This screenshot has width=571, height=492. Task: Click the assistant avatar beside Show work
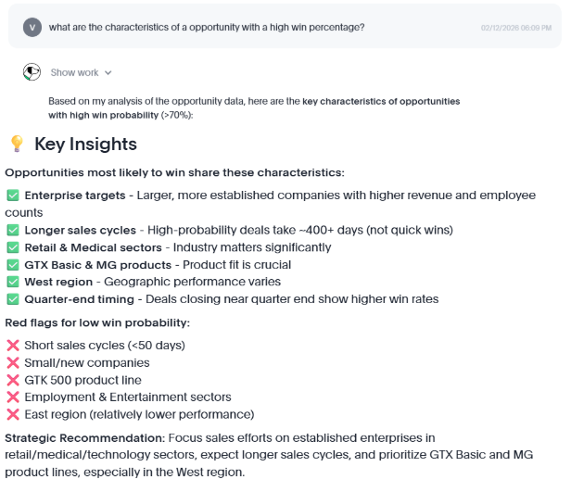pos(32,72)
